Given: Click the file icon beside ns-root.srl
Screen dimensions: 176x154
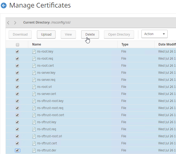Looking at the screenshot, I should (x=34, y=87).
